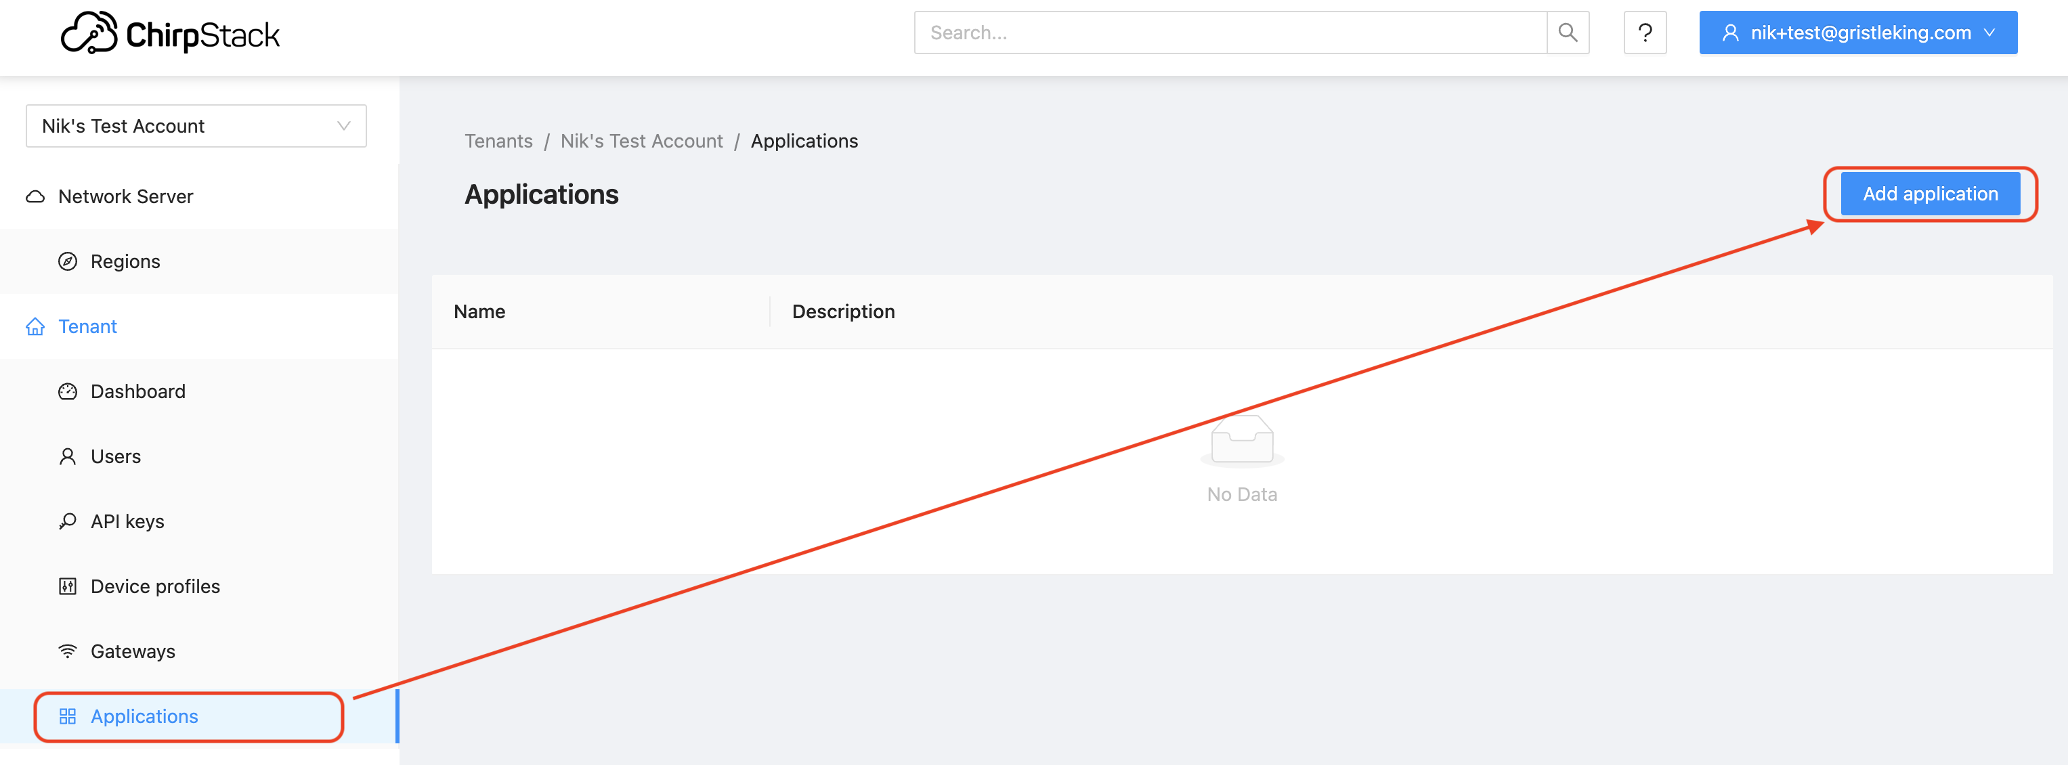
Task: Click the Name column header
Action: (x=479, y=311)
